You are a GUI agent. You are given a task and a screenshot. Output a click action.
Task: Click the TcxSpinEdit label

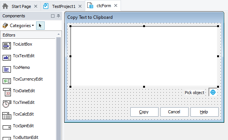(23, 126)
